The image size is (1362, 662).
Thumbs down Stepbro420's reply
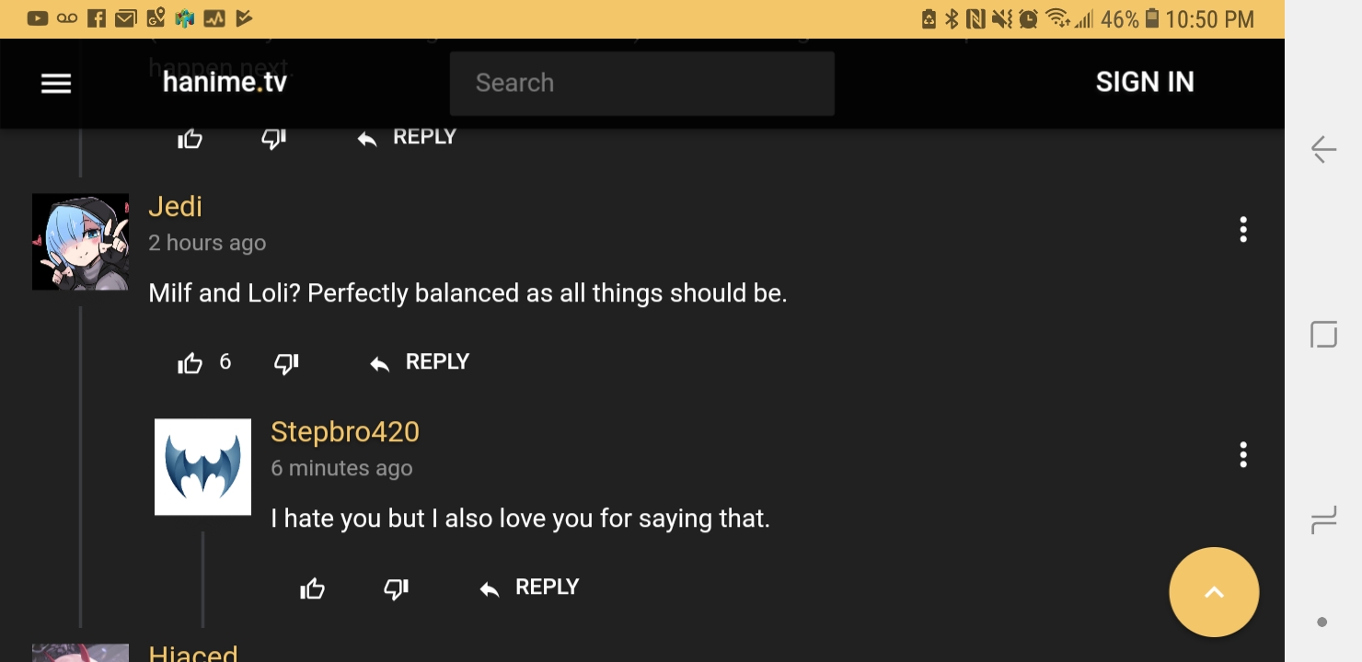click(396, 588)
